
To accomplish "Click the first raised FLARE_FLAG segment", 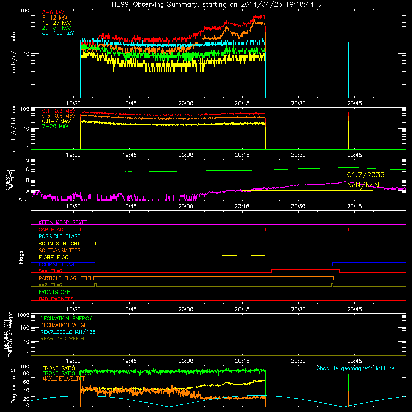I will point(230,256).
